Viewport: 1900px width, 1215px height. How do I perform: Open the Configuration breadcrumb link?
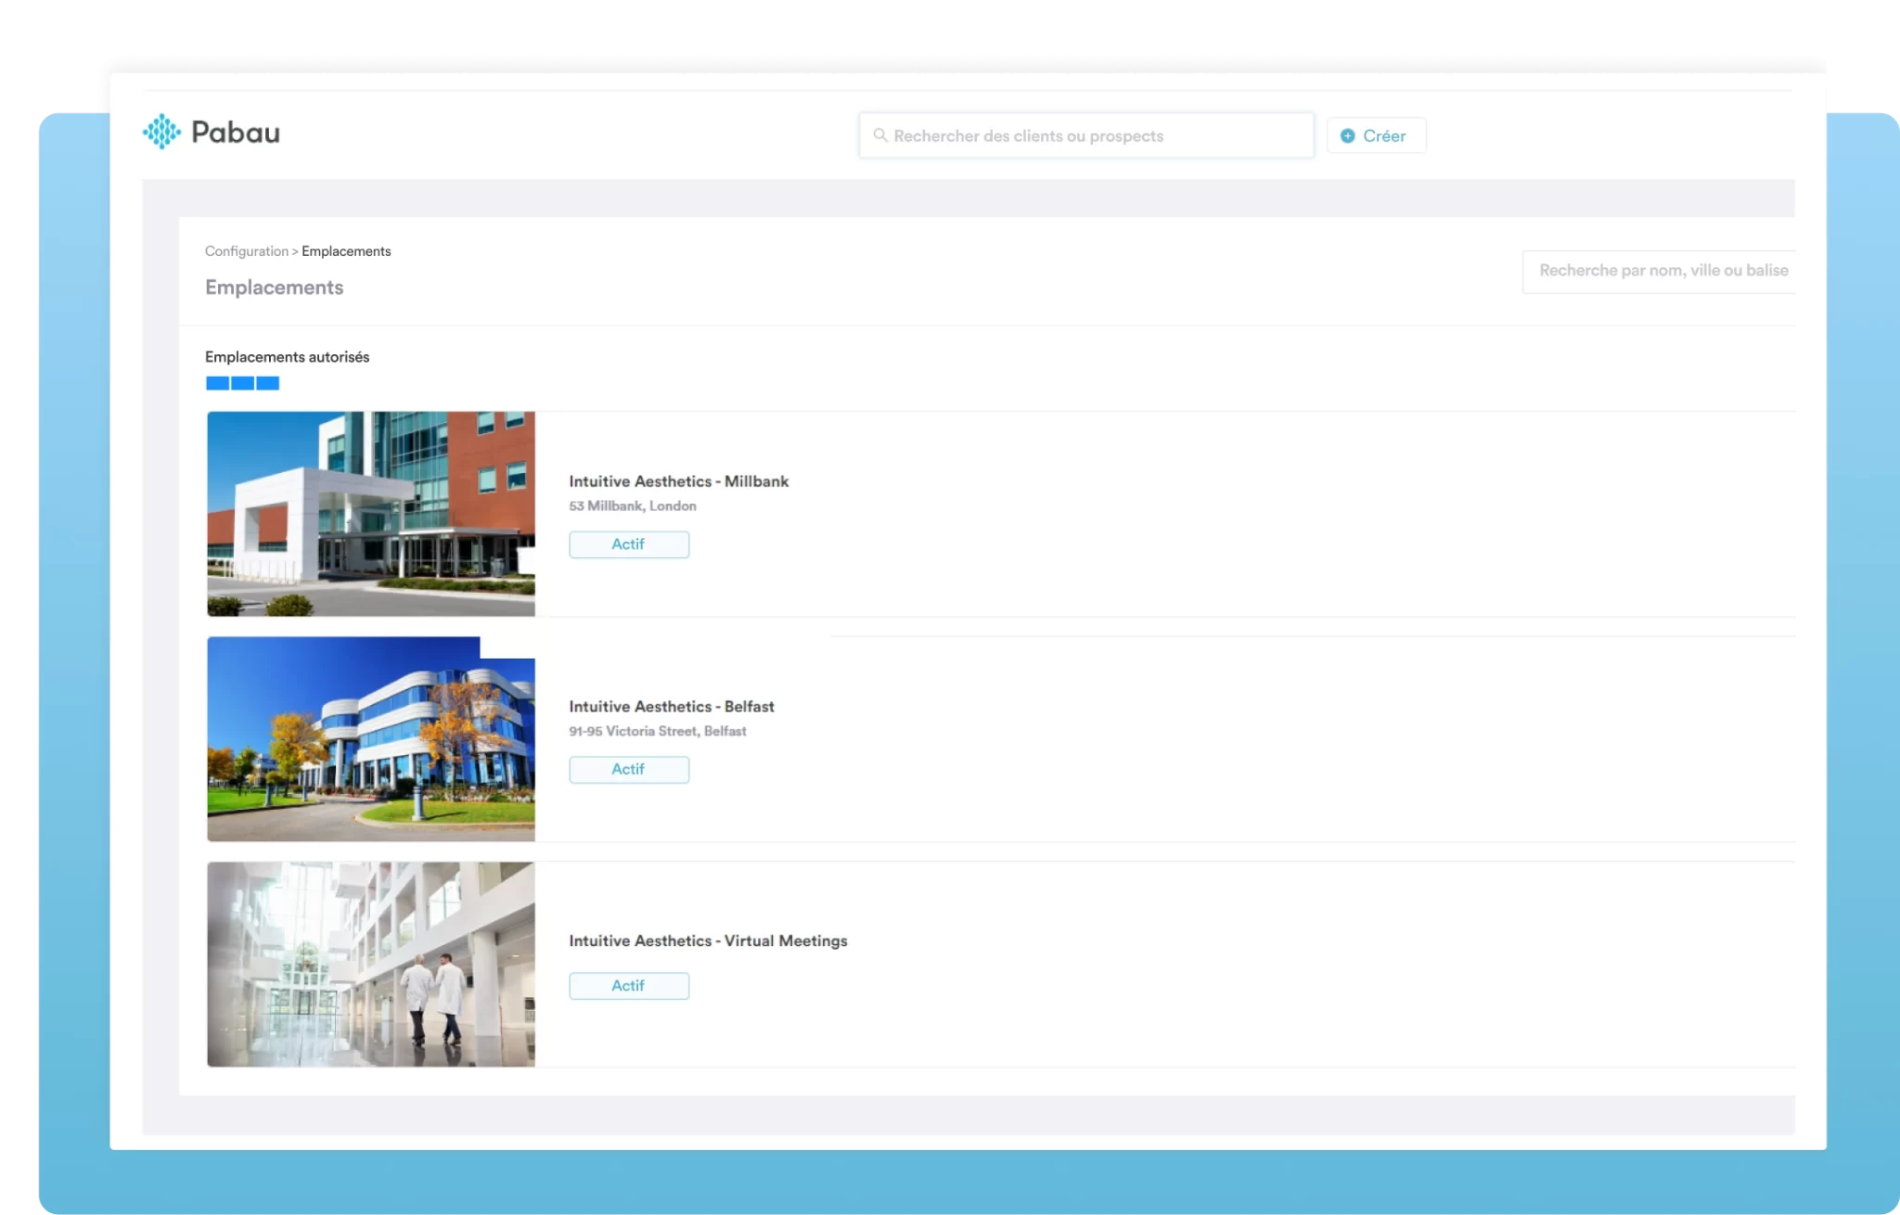246,251
